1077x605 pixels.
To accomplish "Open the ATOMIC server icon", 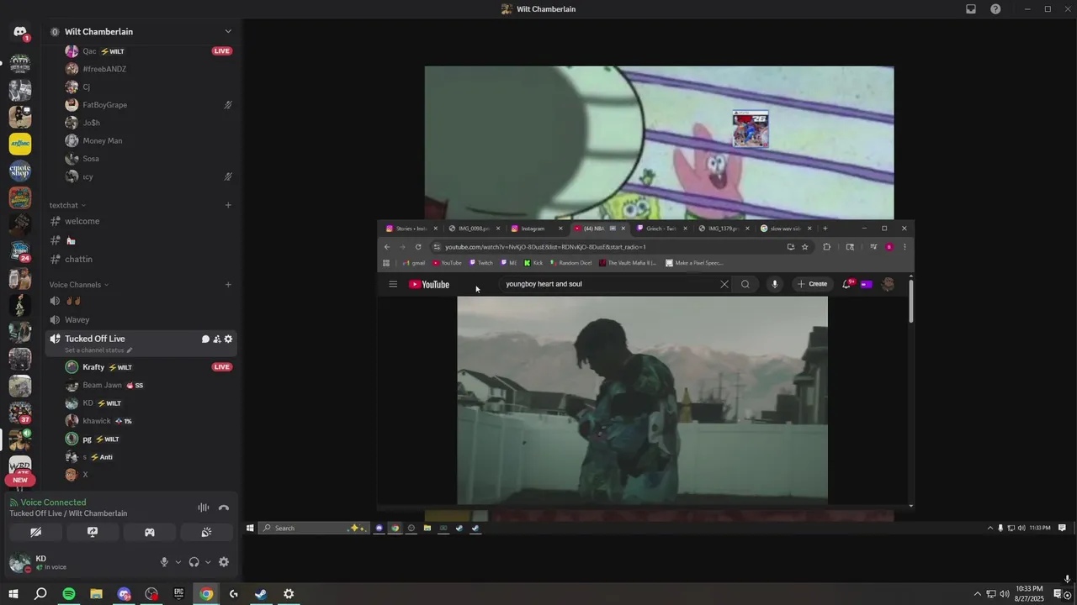I will click(20, 144).
